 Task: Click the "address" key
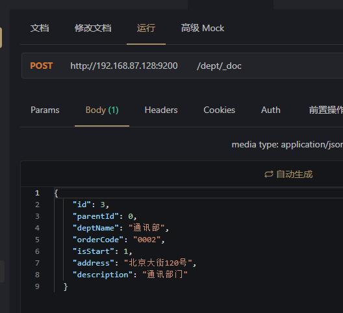(x=94, y=263)
